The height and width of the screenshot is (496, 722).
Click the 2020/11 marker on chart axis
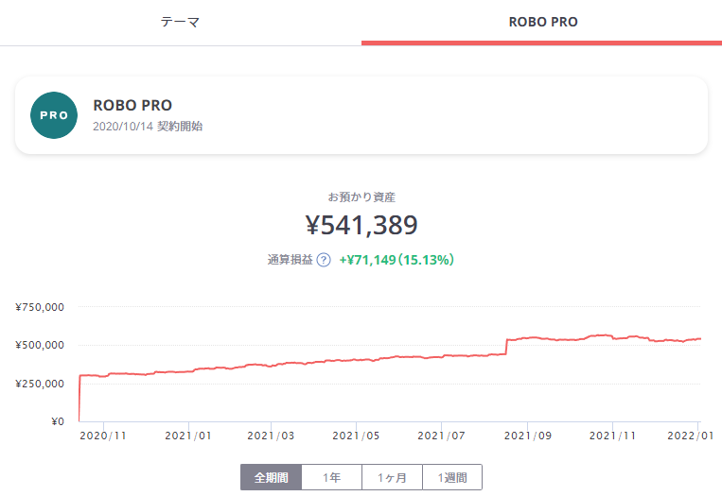[x=103, y=436]
